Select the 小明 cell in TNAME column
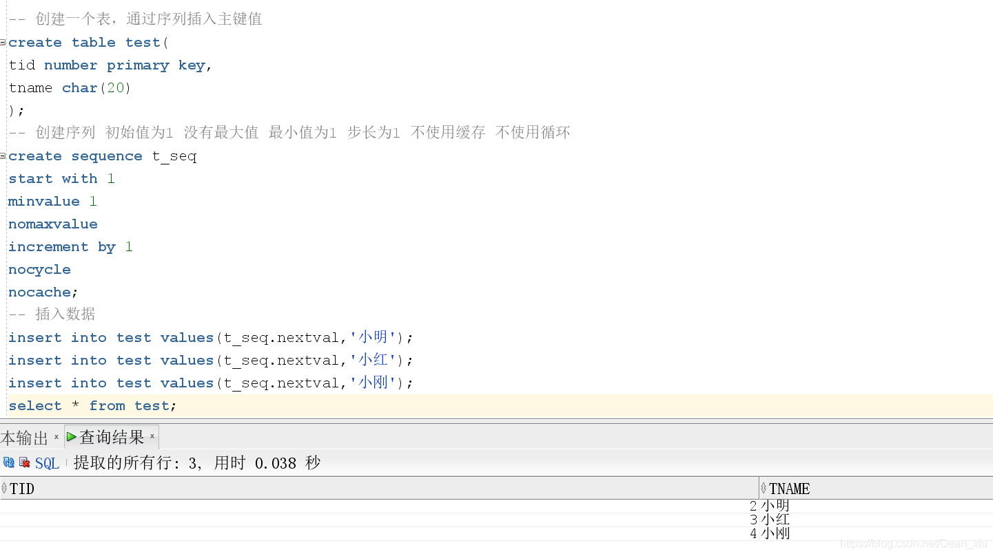Image resolution: width=993 pixels, height=556 pixels. pos(876,506)
